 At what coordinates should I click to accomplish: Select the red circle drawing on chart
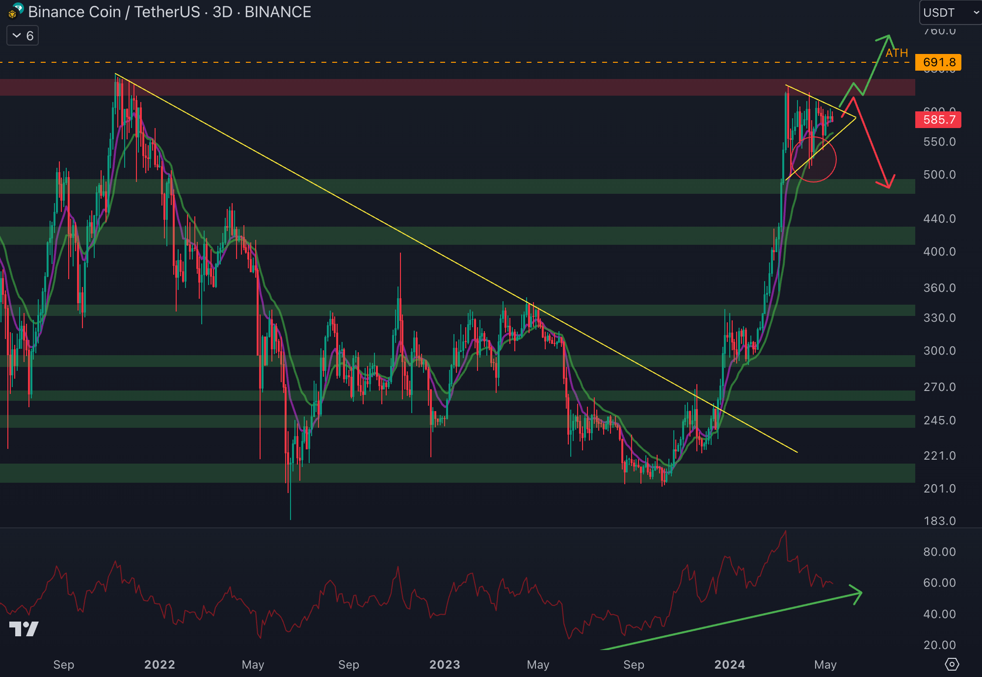pos(814,159)
